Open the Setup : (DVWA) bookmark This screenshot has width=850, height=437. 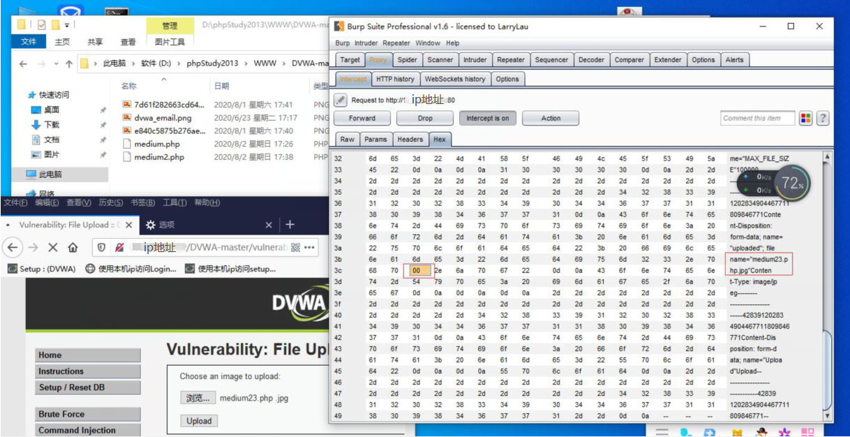point(41,268)
